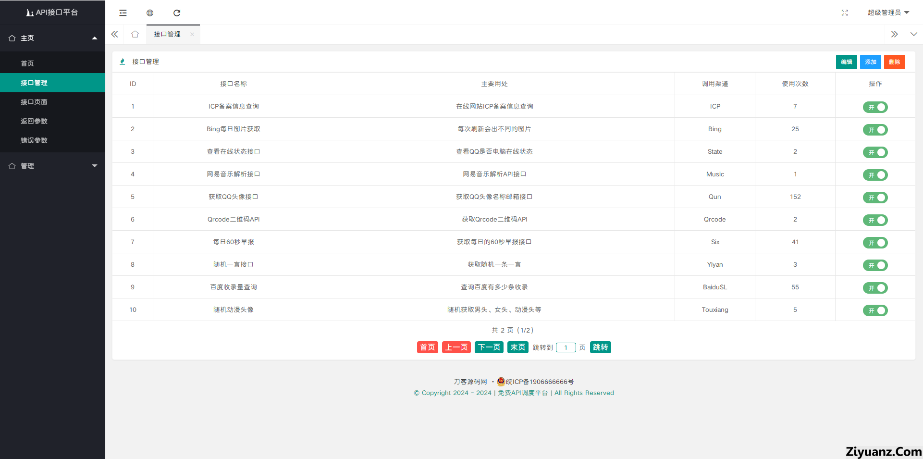The image size is (923, 459).
Task: Open the 超级管理员 user dropdown
Action: (x=888, y=12)
